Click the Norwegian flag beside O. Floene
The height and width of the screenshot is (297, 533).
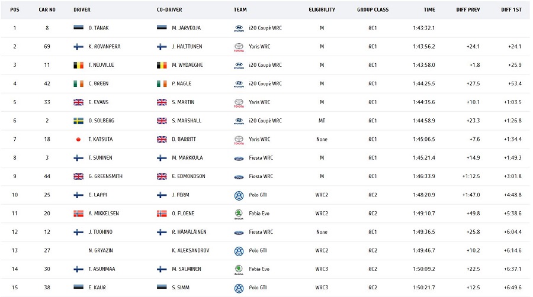pos(162,214)
